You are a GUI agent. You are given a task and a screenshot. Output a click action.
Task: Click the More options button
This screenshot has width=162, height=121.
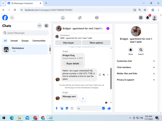[96, 43]
